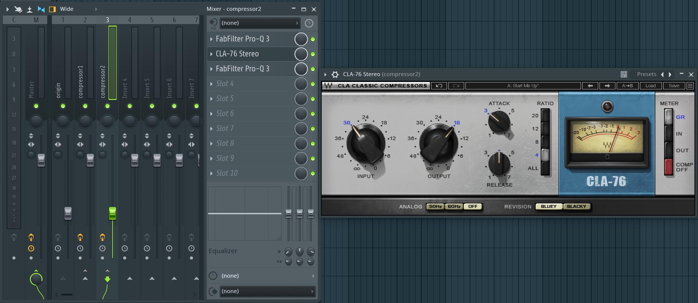This screenshot has width=698, height=303.
Task: Click the extra properties square icon in mixer
Action: 52,9
